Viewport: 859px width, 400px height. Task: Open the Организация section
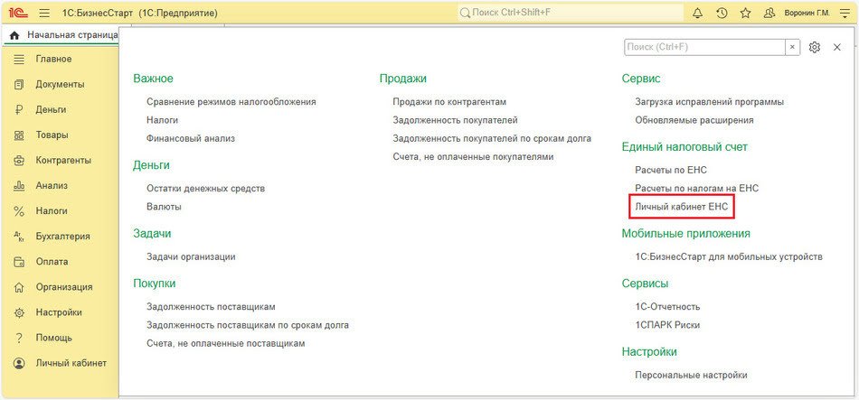point(64,287)
